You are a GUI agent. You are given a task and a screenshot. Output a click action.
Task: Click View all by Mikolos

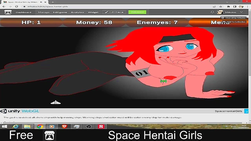click(233, 18)
